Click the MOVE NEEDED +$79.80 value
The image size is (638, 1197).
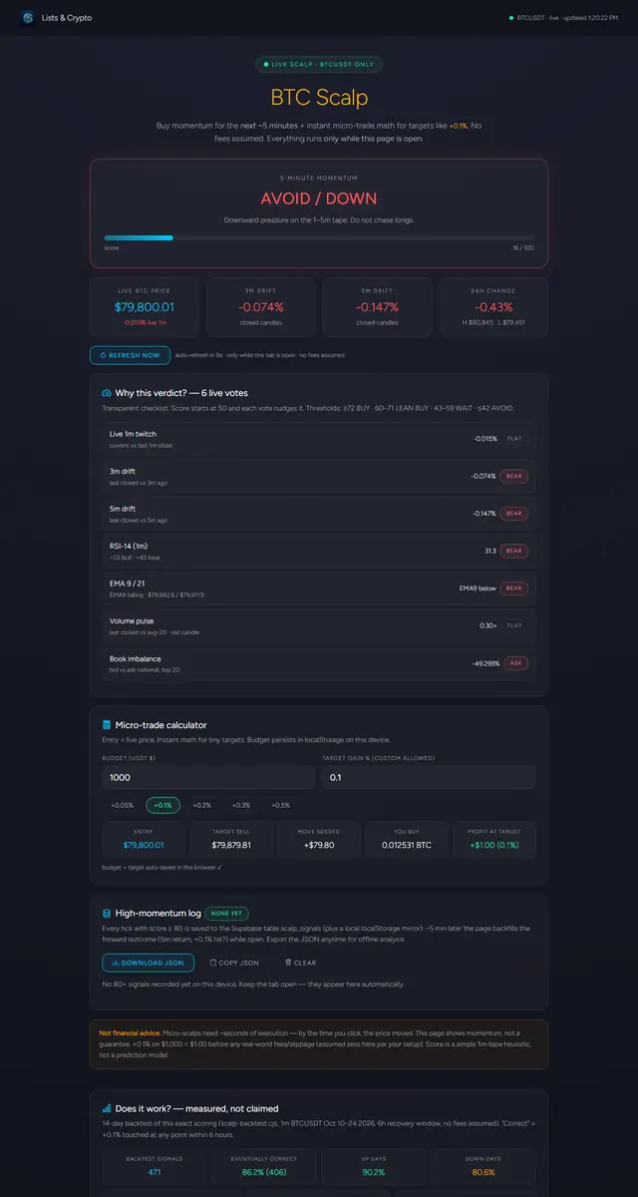[x=319, y=845]
